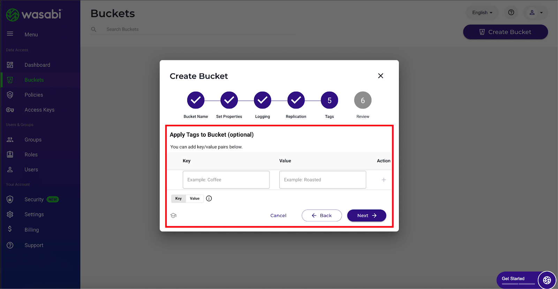Click the Groups people icon
Image resolution: width=558 pixels, height=289 pixels.
(10, 139)
